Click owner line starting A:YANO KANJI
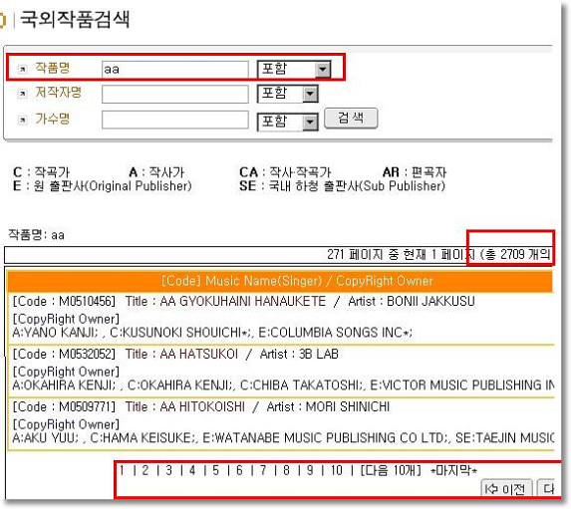Screen dimensions: 571x509 (x=212, y=333)
